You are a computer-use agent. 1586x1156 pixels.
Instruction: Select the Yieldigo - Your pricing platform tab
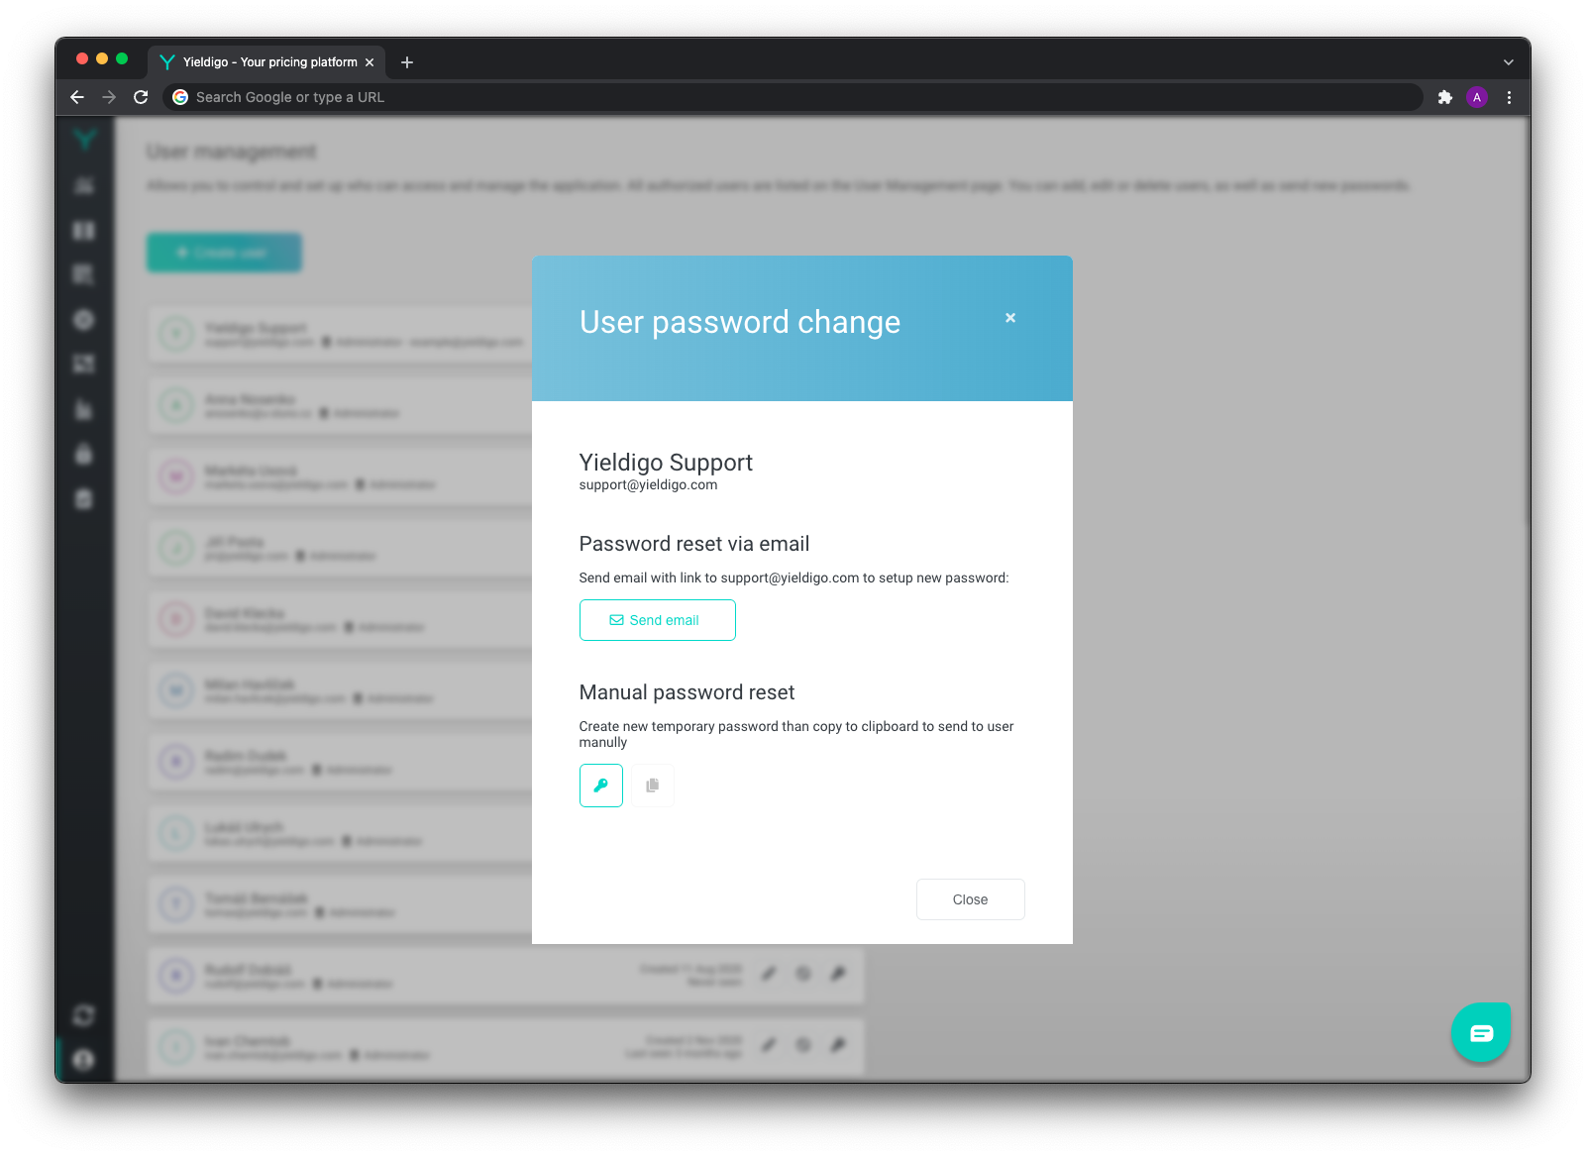[265, 62]
